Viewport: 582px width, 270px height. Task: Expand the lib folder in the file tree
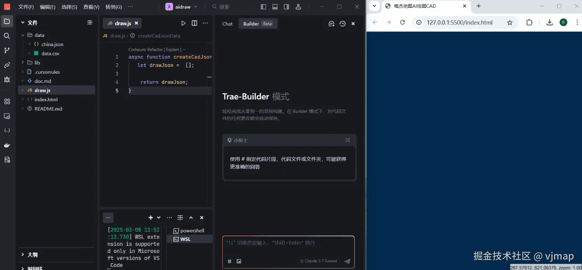point(37,62)
